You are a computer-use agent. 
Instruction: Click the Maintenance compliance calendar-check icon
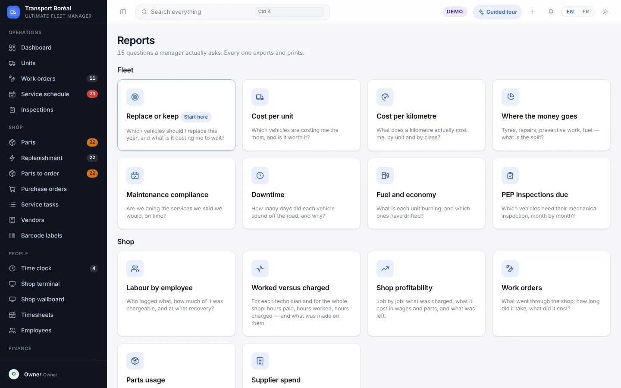pos(135,175)
